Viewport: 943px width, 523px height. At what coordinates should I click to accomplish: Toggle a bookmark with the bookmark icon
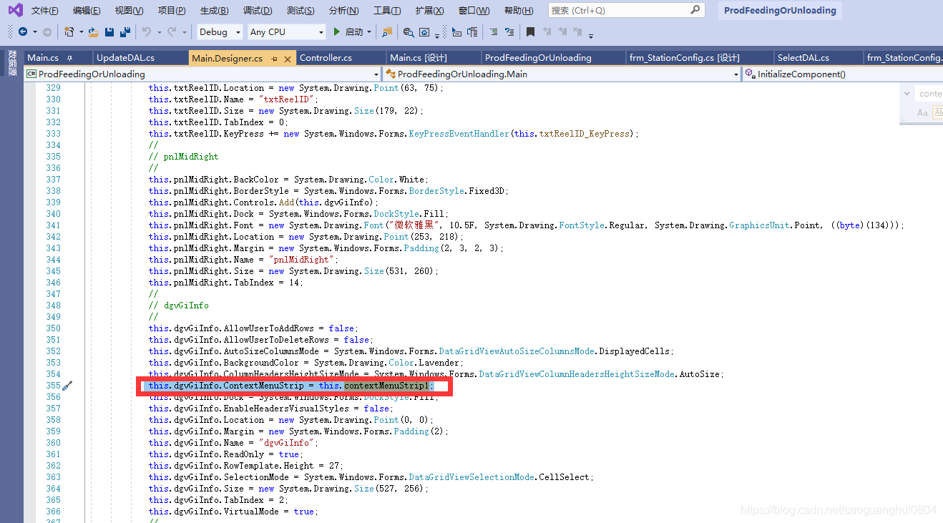[x=530, y=32]
